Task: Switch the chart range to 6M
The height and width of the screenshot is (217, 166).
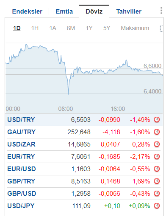Action: pos(71,28)
